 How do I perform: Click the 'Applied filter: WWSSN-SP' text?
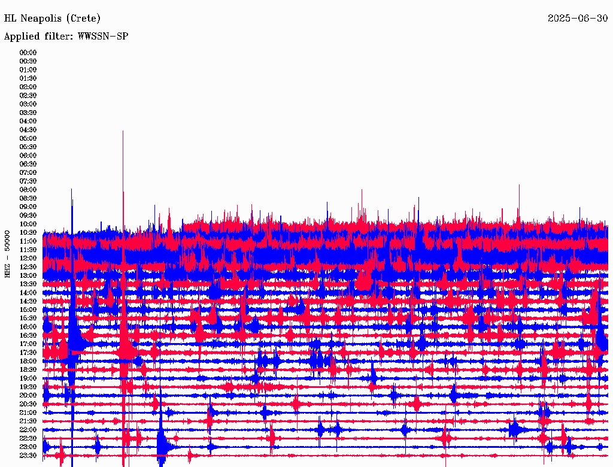point(66,37)
